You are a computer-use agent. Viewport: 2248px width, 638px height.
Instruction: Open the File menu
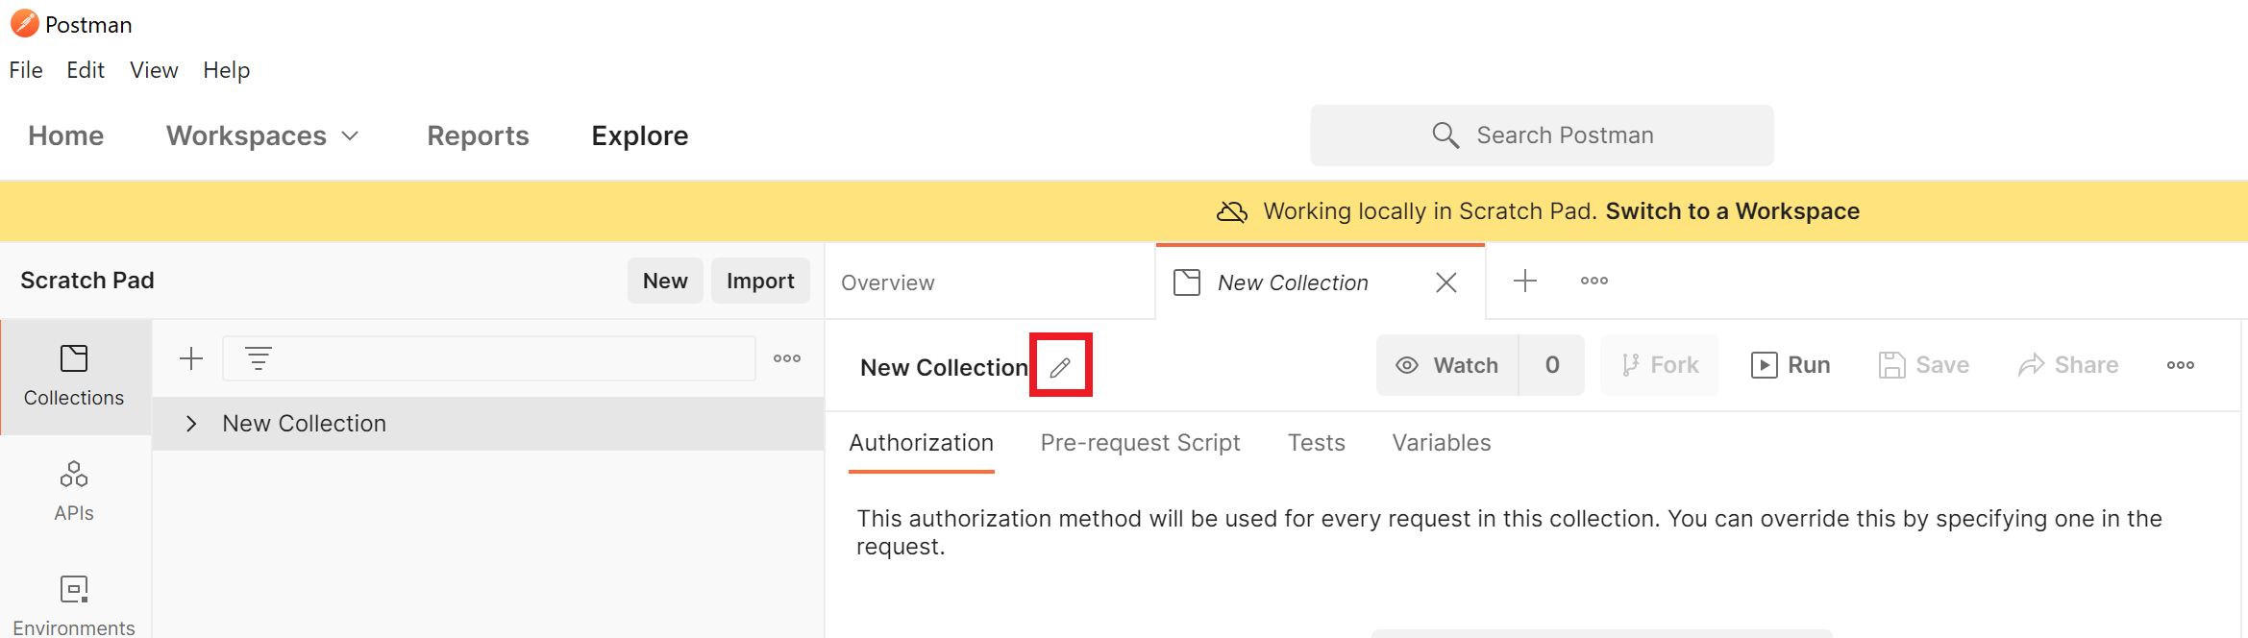(x=26, y=70)
